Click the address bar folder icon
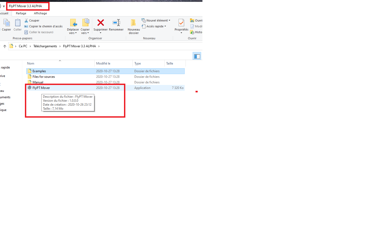 (x=11, y=46)
